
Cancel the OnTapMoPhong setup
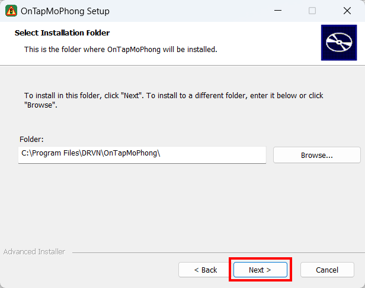coord(327,270)
